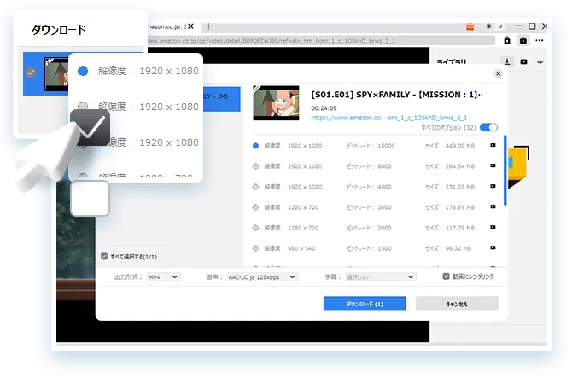Toggle the すべてのオプション (12) switch
584x383 pixels.
pyautogui.click(x=488, y=127)
